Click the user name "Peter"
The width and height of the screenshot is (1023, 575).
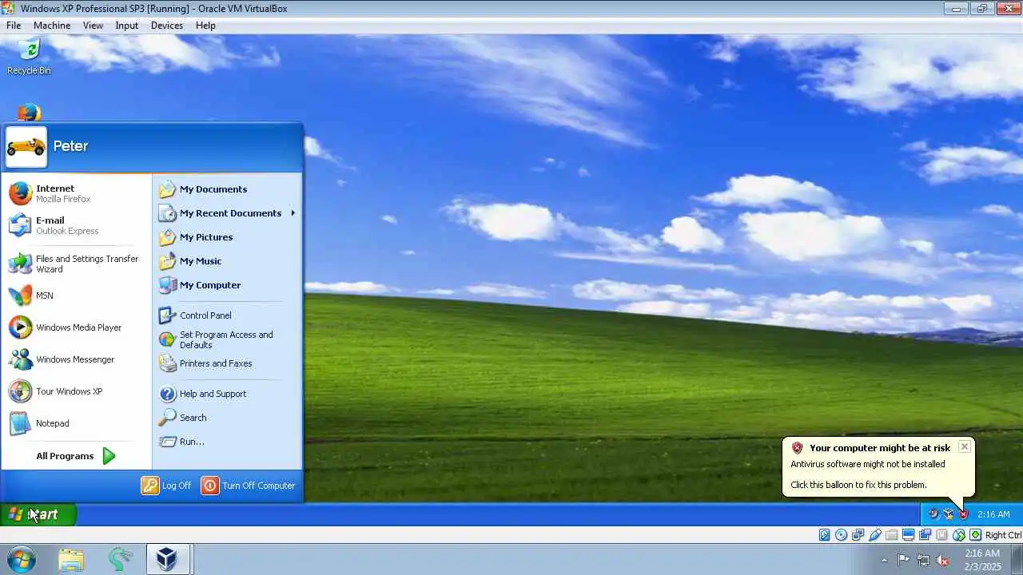(x=70, y=146)
